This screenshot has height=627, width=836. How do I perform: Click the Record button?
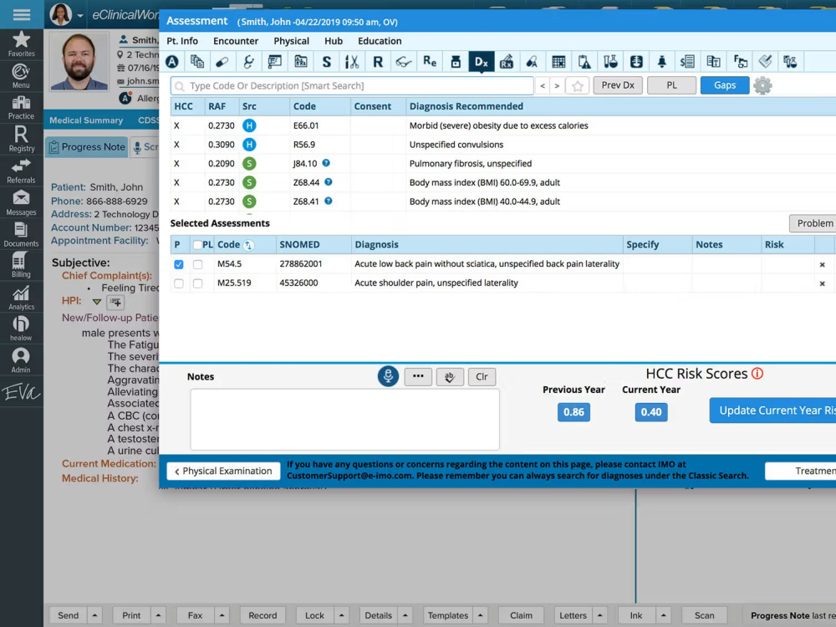pos(263,615)
